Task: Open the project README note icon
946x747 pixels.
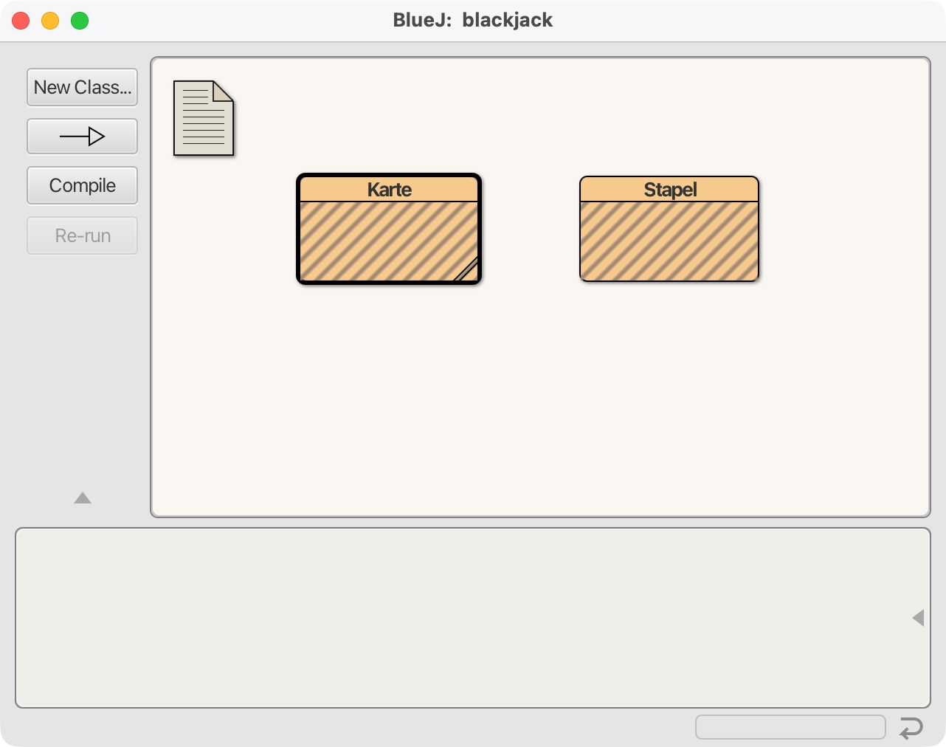Action: [203, 118]
